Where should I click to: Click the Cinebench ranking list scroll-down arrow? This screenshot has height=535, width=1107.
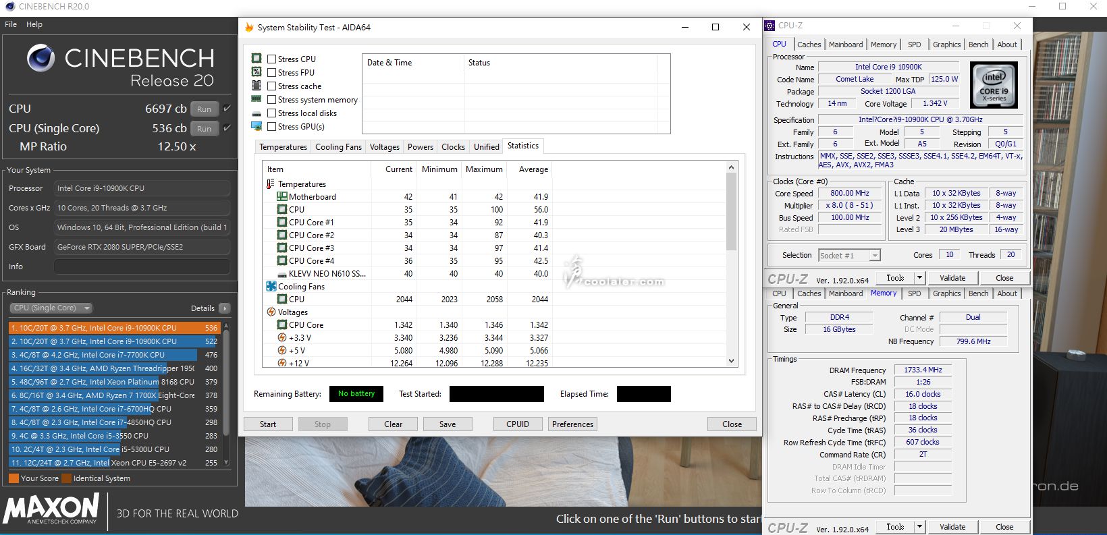pos(226,463)
